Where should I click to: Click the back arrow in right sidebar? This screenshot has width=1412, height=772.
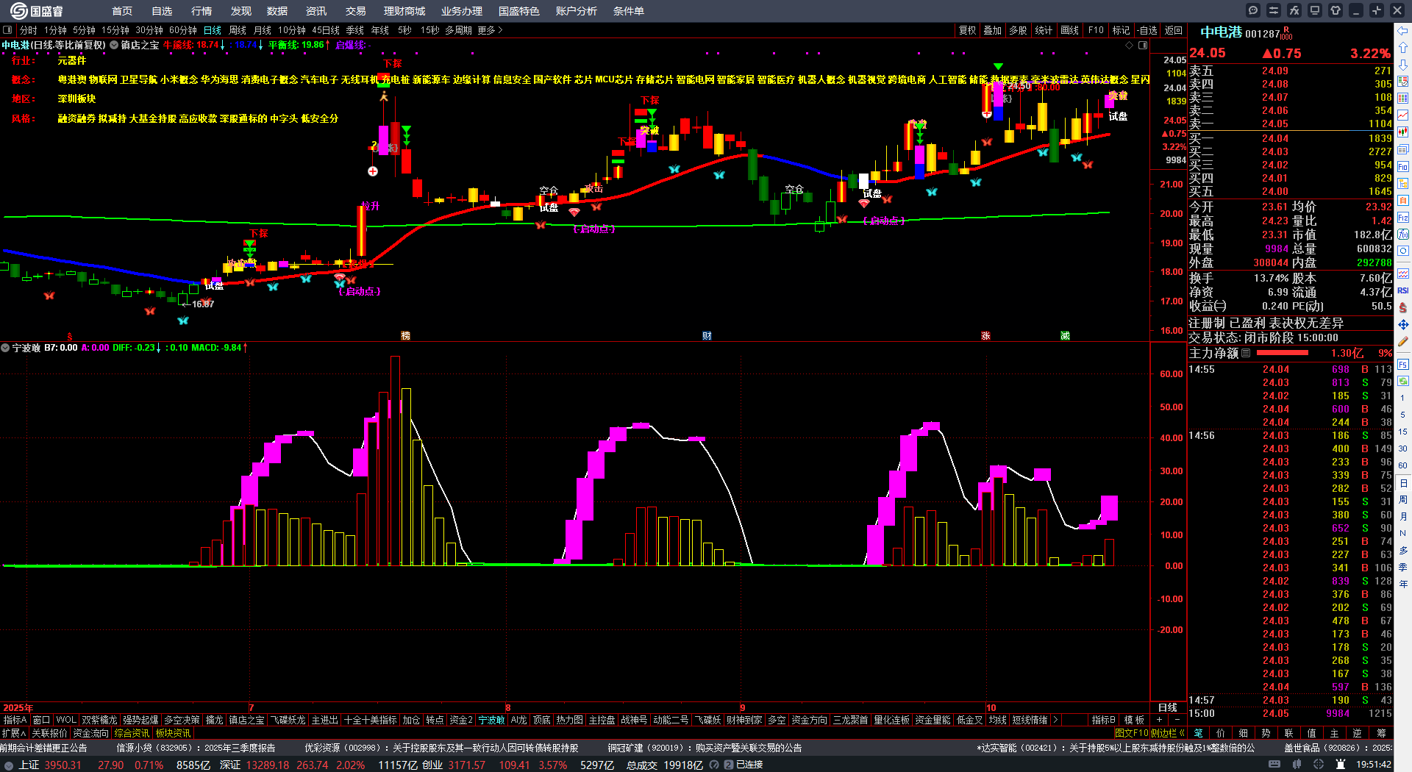pos(1403,31)
